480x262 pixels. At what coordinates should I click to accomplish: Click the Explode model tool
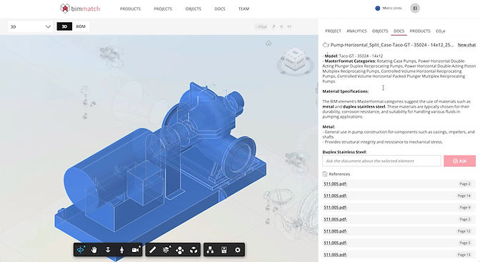coord(180,250)
